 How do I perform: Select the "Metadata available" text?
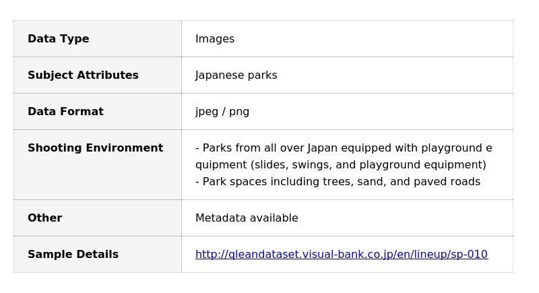tap(247, 218)
